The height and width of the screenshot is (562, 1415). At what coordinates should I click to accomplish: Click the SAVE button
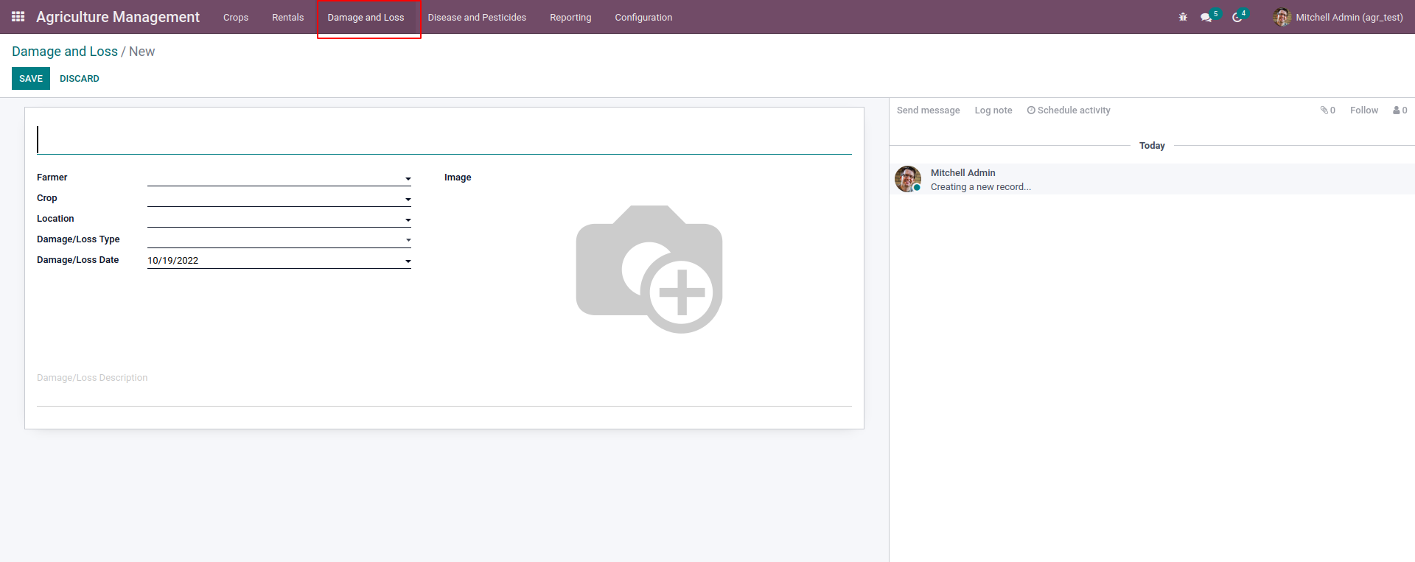pos(31,79)
